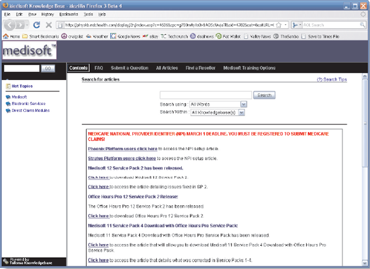Open the All Articles tab
This screenshot has height=269, width=370.
click(167, 68)
